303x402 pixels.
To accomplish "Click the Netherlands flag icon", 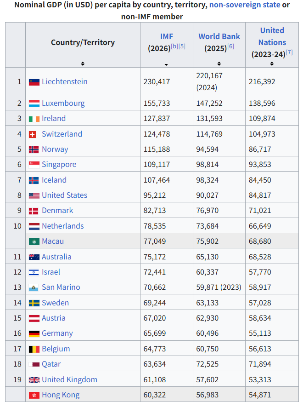I will [x=34, y=226].
